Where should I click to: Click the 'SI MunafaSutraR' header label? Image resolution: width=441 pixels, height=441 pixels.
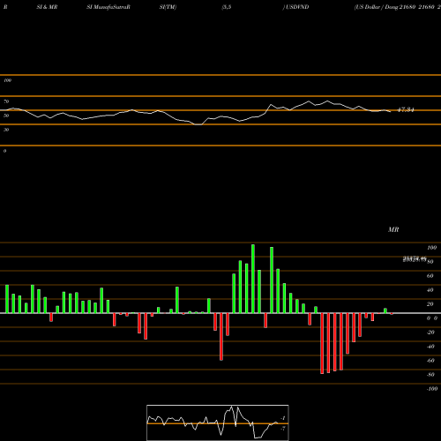(x=108, y=7)
